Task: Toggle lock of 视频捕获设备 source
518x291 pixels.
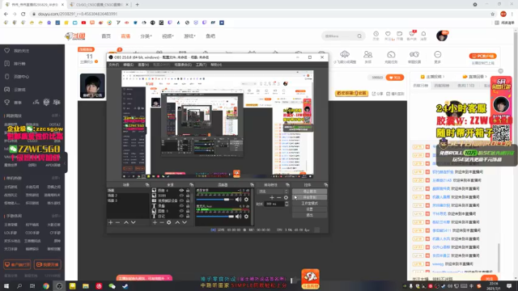Action: [x=188, y=200]
